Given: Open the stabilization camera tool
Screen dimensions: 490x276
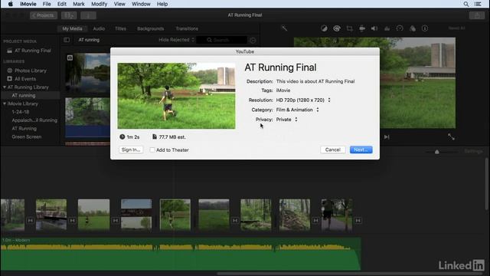Looking at the screenshot, I should [362, 28].
